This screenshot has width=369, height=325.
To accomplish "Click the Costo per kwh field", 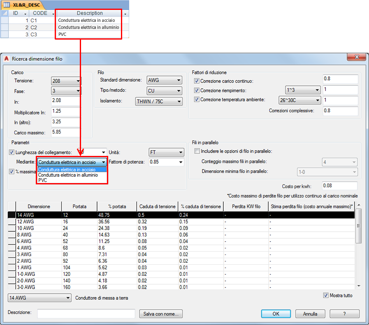I will click(339, 186).
